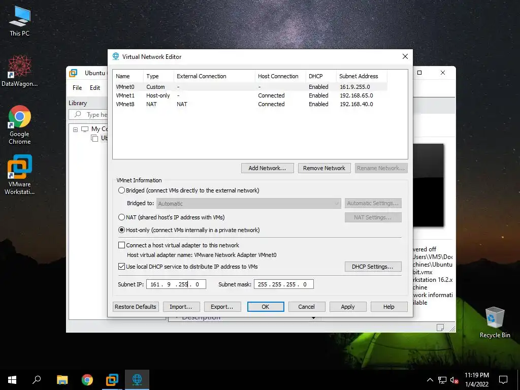Click Cancel in the network editor
The image size is (520, 390).
(x=306, y=307)
